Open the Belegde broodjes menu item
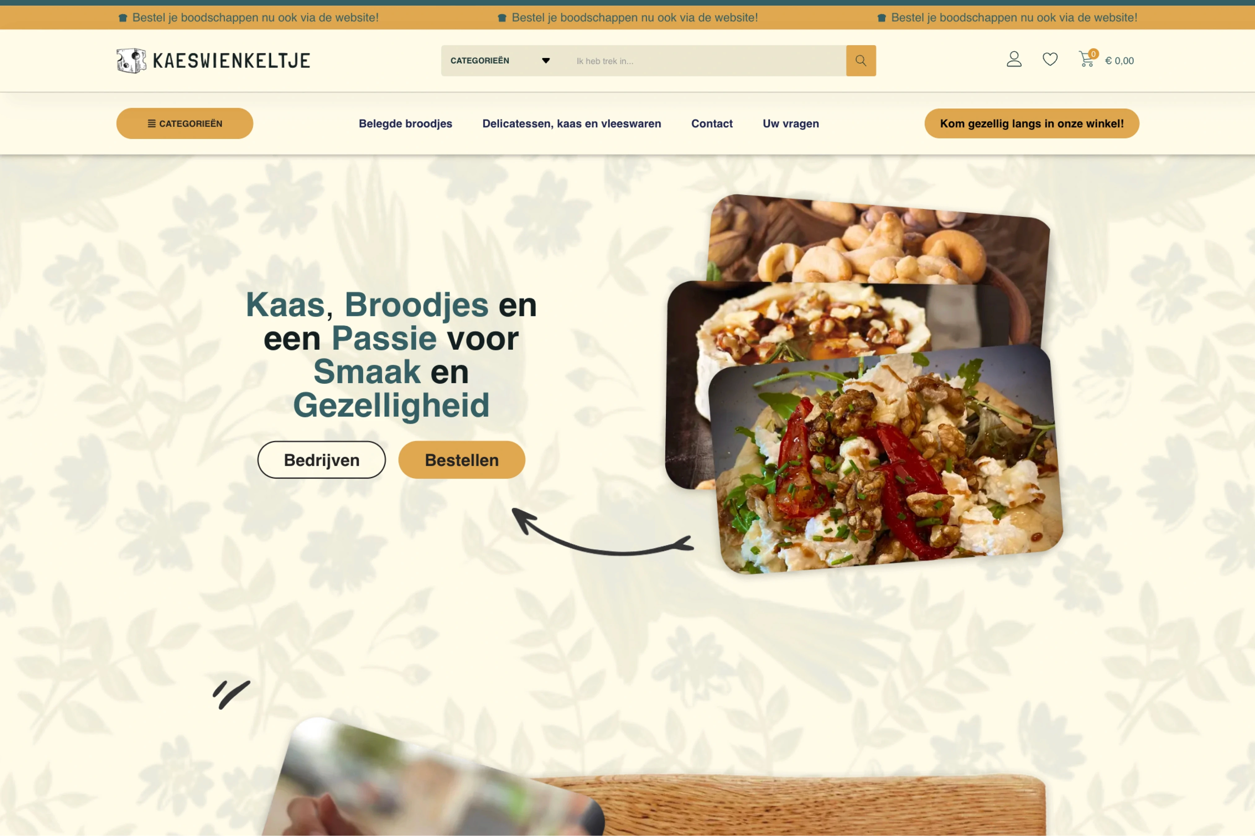Screen dimensions: 1255x836 tap(405, 124)
